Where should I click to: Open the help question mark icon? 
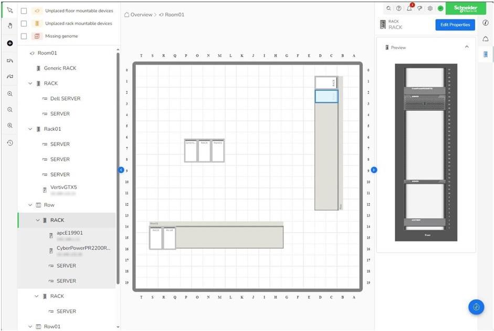pyautogui.click(x=399, y=8)
